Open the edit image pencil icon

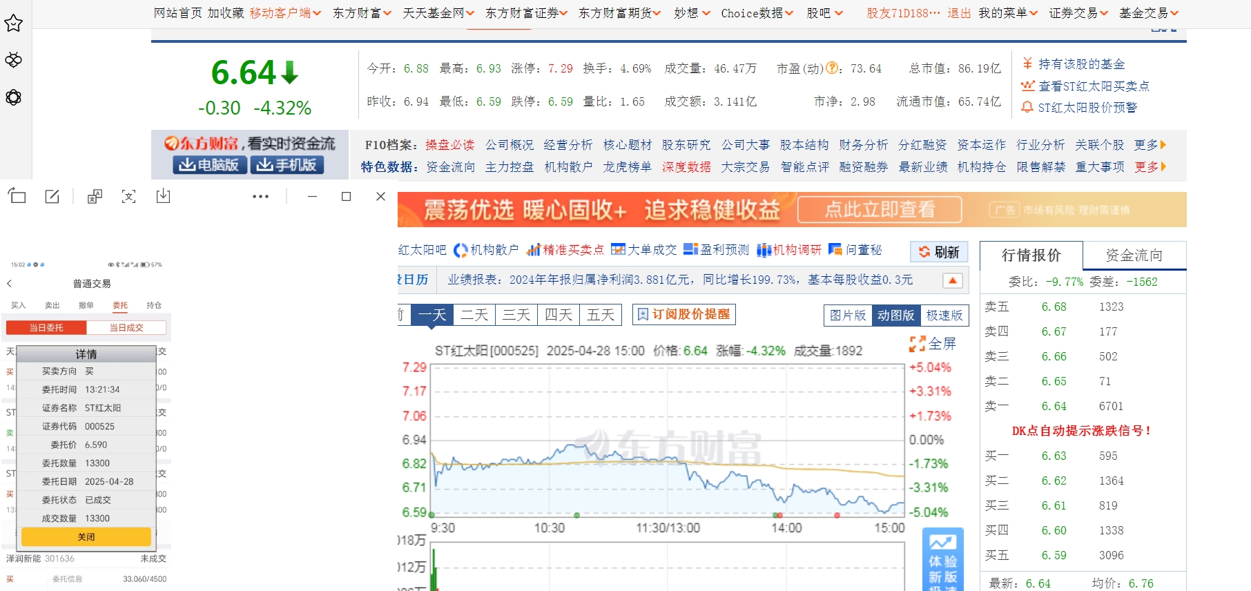(x=52, y=197)
